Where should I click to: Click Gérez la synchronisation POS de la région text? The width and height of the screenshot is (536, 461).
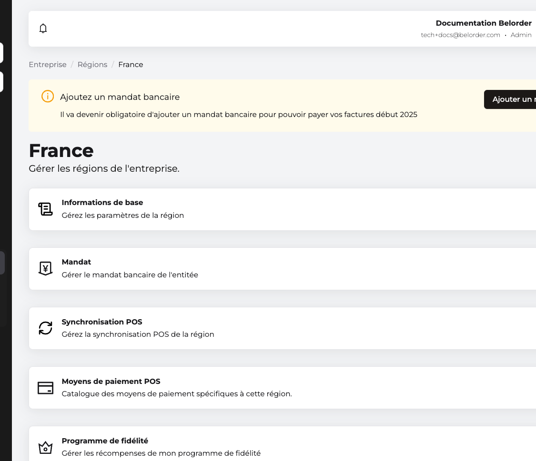click(138, 334)
